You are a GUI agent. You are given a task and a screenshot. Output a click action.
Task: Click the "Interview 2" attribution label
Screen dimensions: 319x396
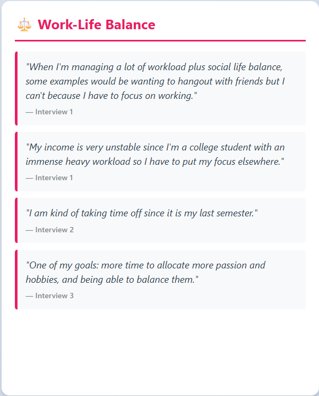49,230
